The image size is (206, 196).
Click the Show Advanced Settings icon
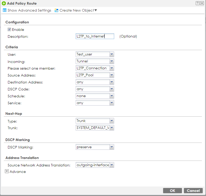[4, 11]
